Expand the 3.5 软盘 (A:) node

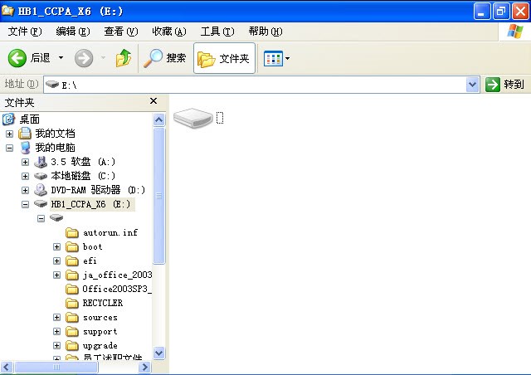pyautogui.click(x=25, y=162)
